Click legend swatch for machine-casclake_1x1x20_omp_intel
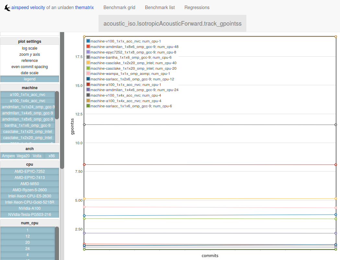Screen dimensions: 340x260 [x=88, y=68]
